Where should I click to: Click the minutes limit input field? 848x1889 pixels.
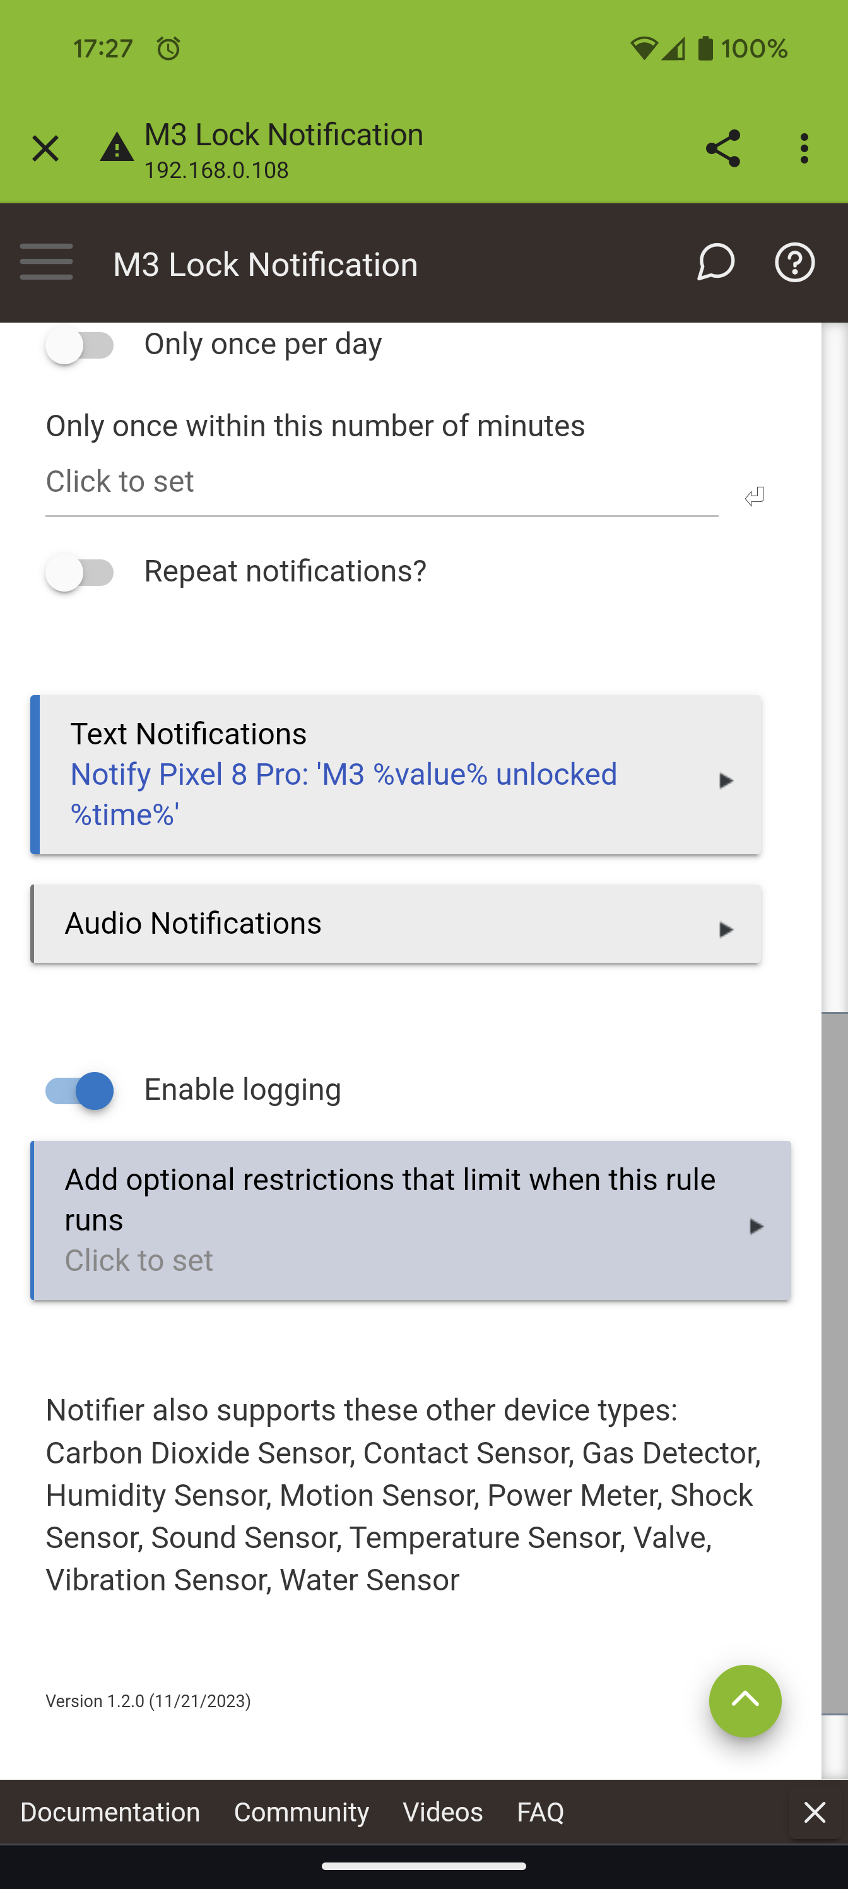click(381, 482)
